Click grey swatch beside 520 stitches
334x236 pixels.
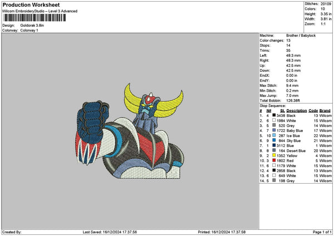tap(274, 125)
